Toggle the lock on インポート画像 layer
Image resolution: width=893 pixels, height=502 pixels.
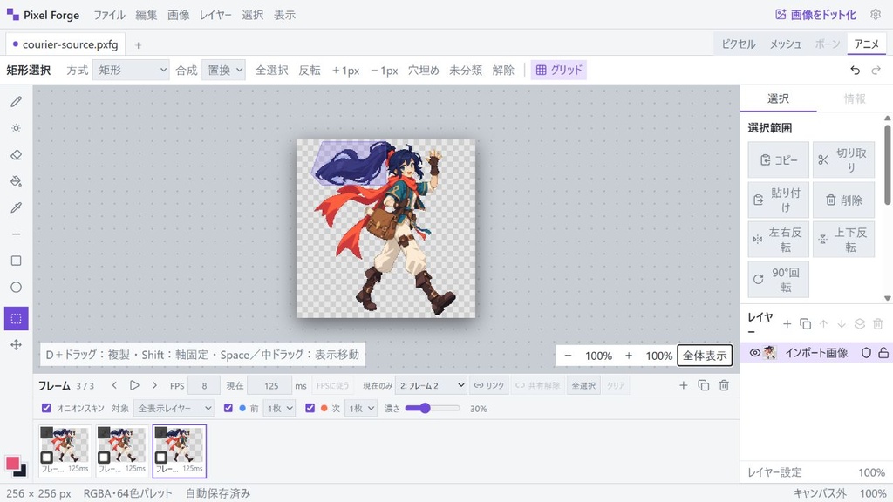883,353
